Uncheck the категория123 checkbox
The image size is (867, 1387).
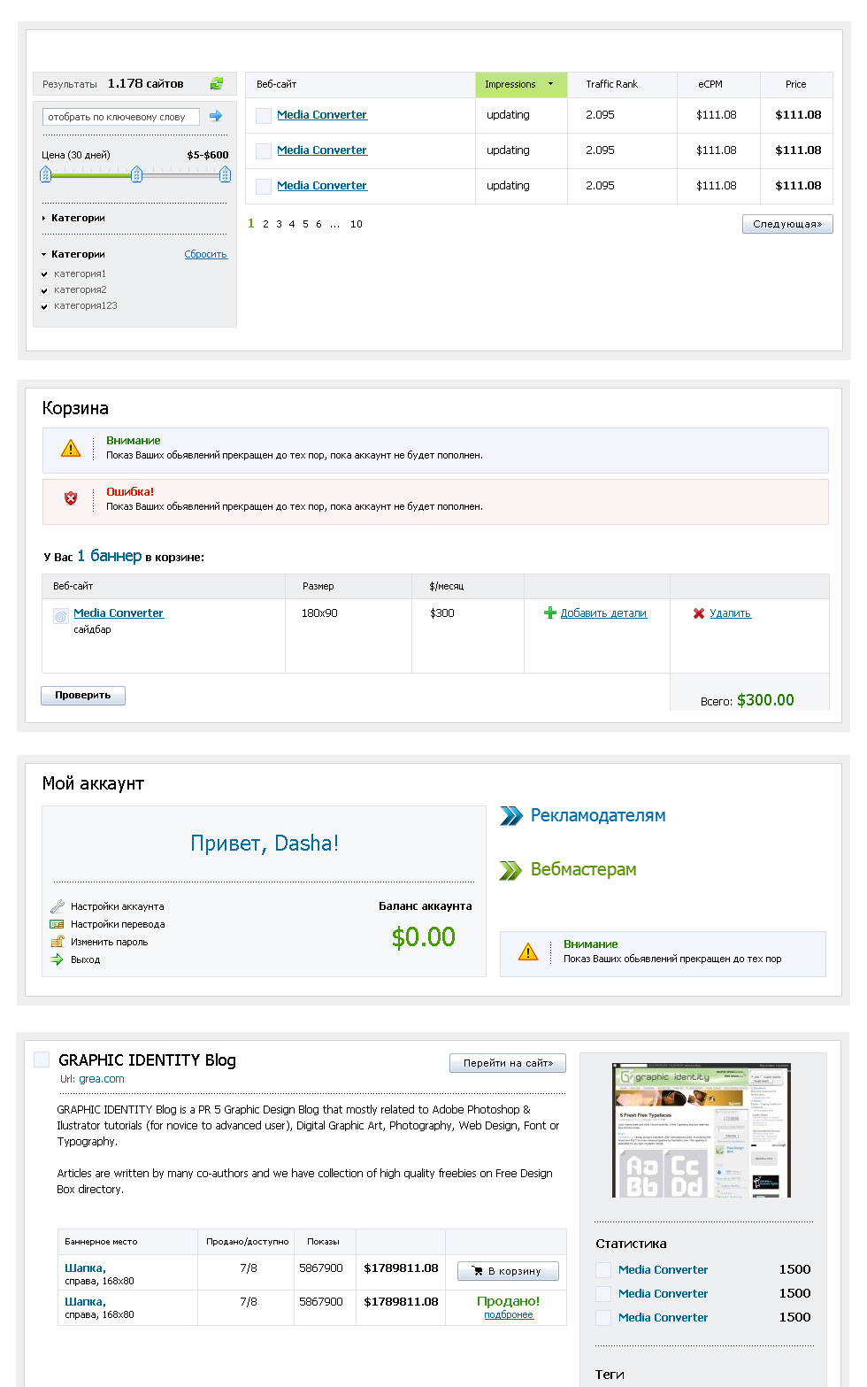pos(44,306)
